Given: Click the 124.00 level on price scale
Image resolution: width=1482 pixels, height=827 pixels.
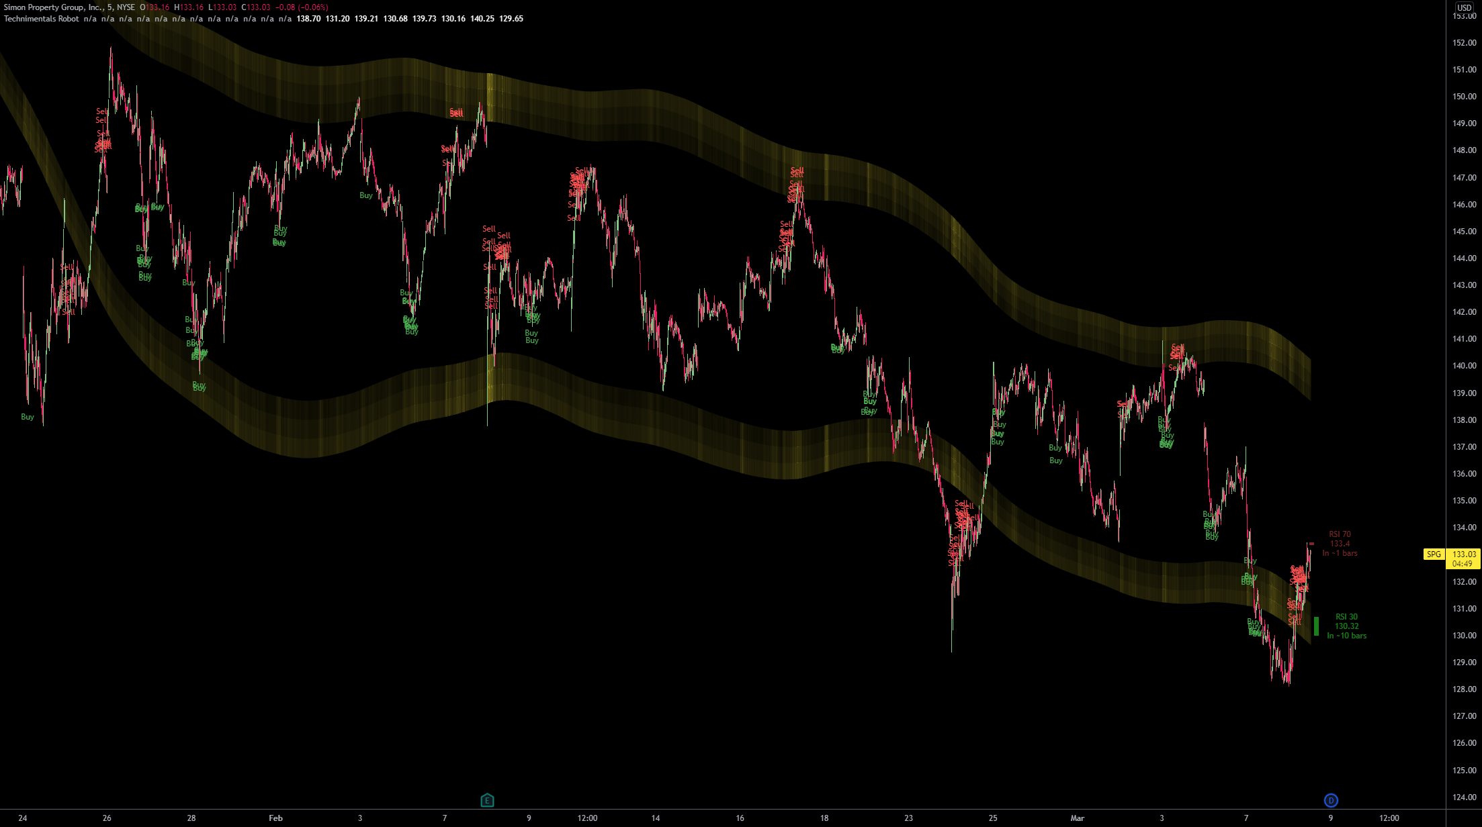Looking at the screenshot, I should [1464, 797].
